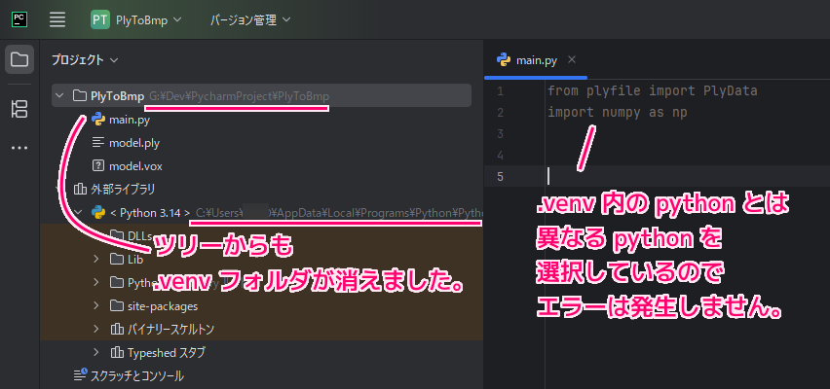This screenshot has height=389, width=830.
Task: Select Typeshed スタブ library row
Action: (x=167, y=352)
